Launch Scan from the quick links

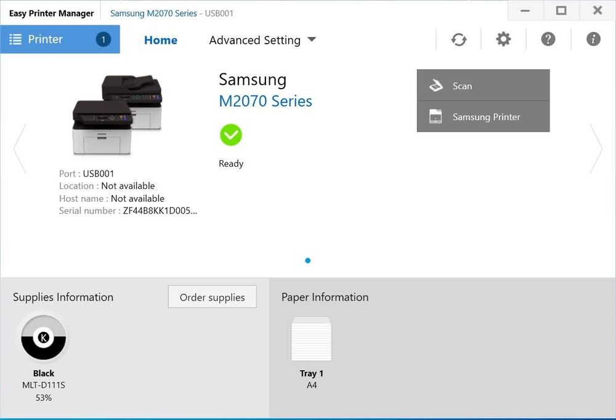point(483,85)
